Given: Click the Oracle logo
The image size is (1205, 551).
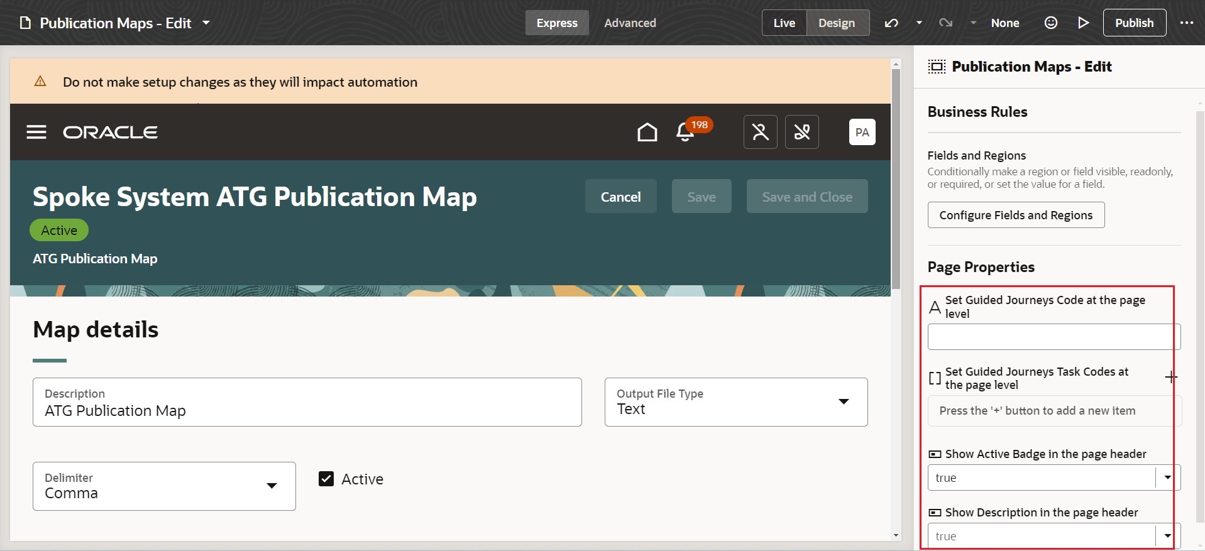Looking at the screenshot, I should click(x=110, y=132).
